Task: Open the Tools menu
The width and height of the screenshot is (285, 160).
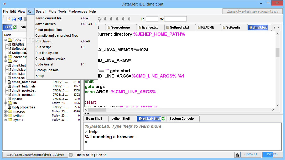Action: pos(62,12)
